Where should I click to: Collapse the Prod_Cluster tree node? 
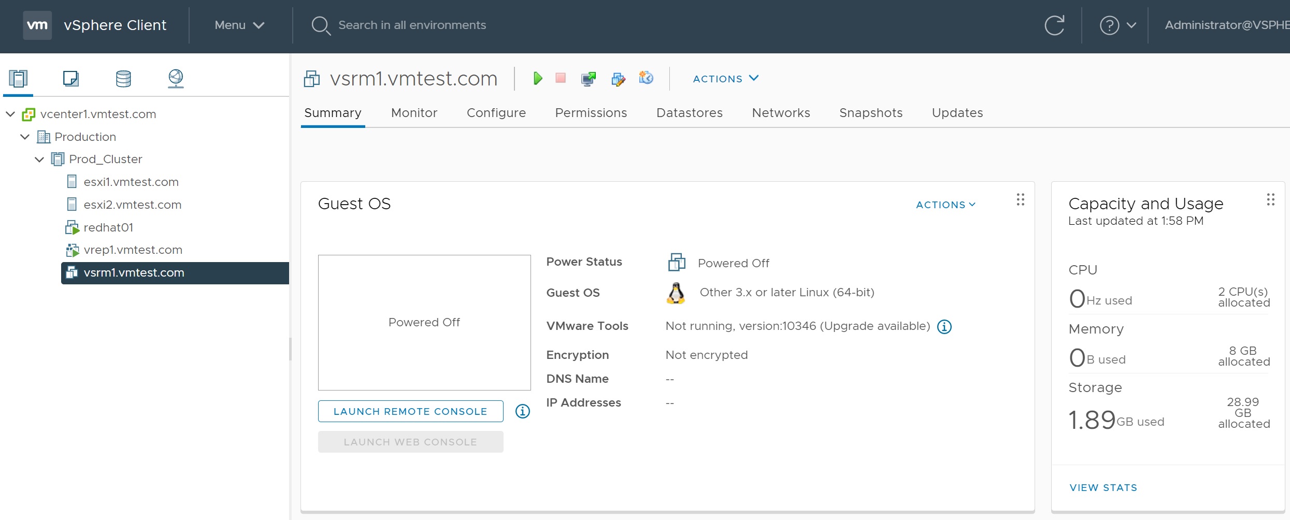(39, 160)
